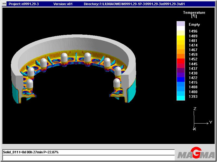Click the 1415 legend value
The image size is (217, 162).
tap(193, 82)
